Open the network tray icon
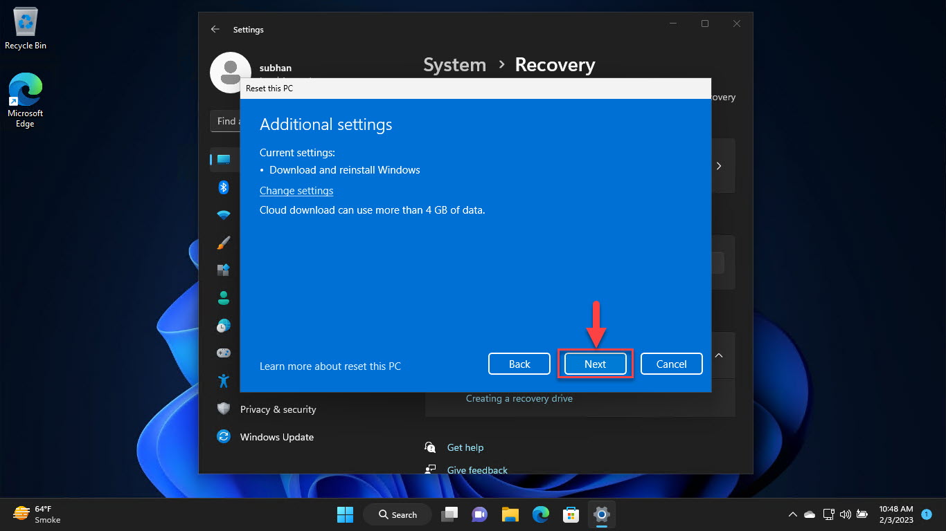The height and width of the screenshot is (531, 946). 828,514
